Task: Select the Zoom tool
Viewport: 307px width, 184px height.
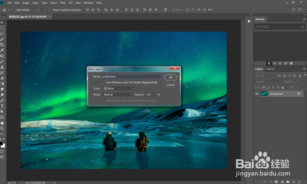Action: (x=2, y=128)
